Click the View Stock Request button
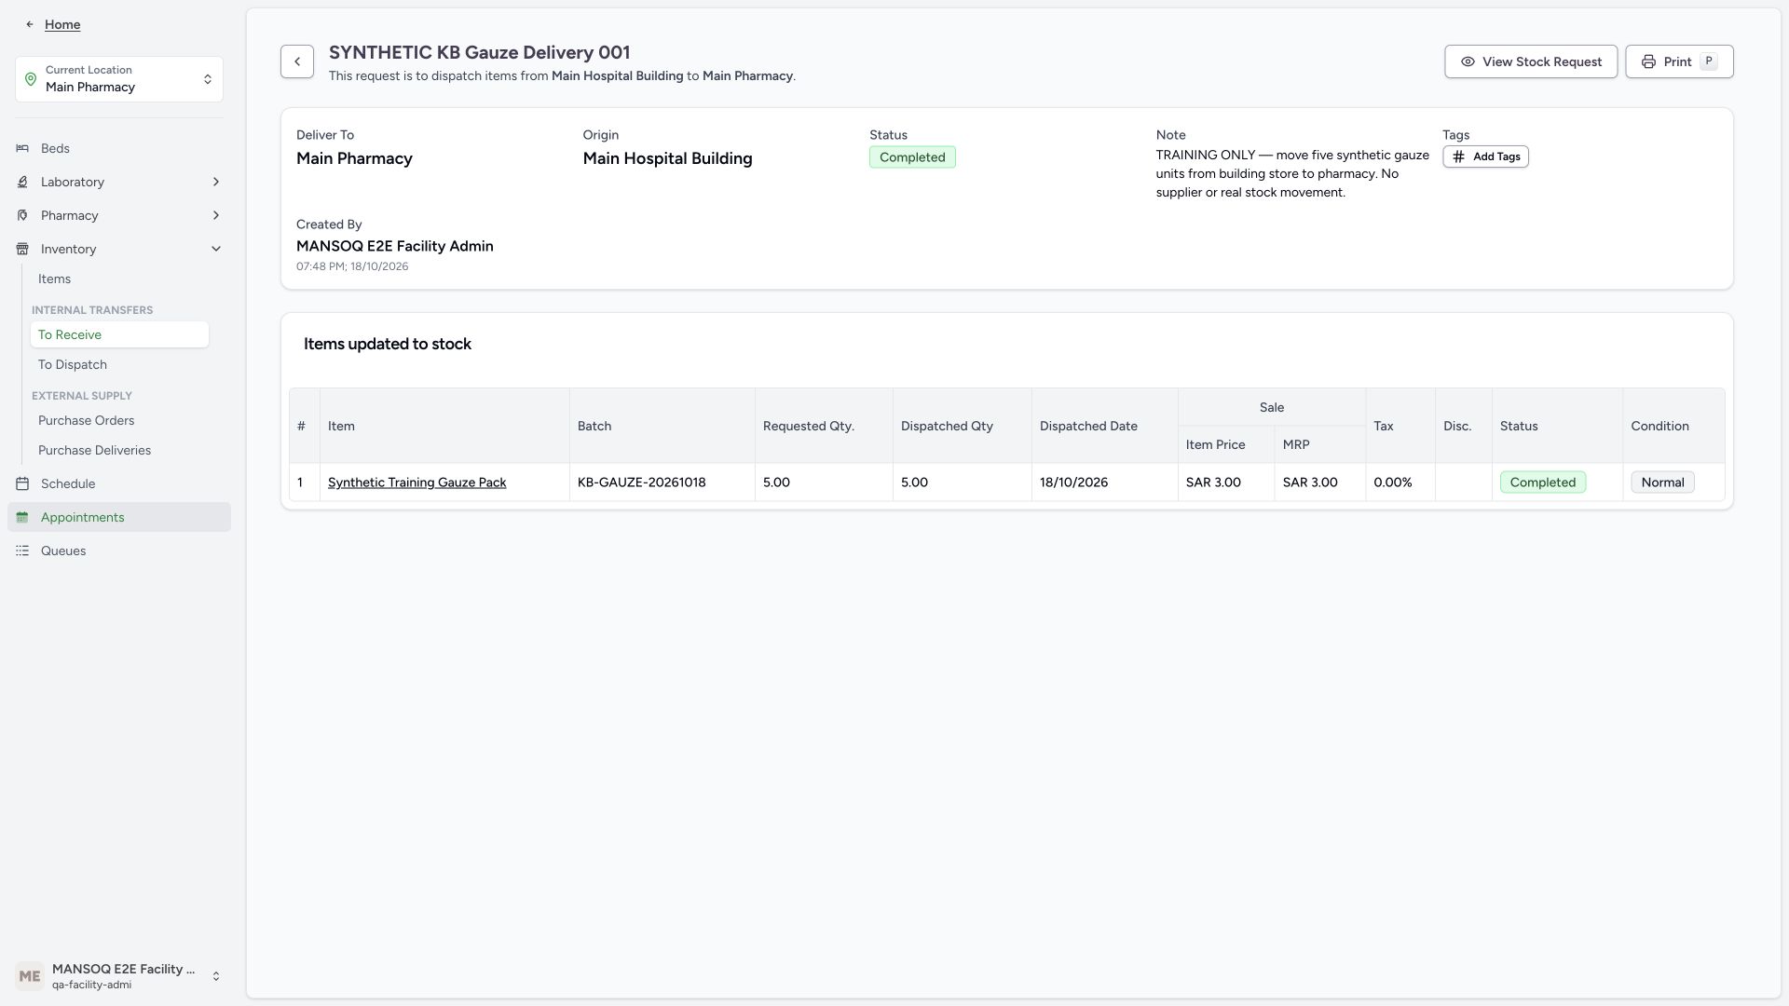 (x=1531, y=61)
